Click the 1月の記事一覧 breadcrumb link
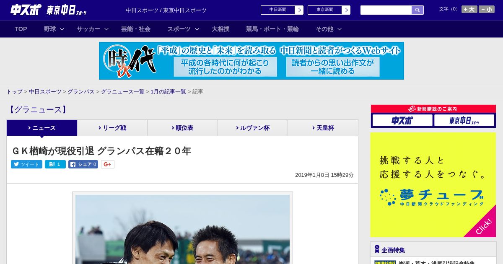The height and width of the screenshot is (264, 503). 168,91
